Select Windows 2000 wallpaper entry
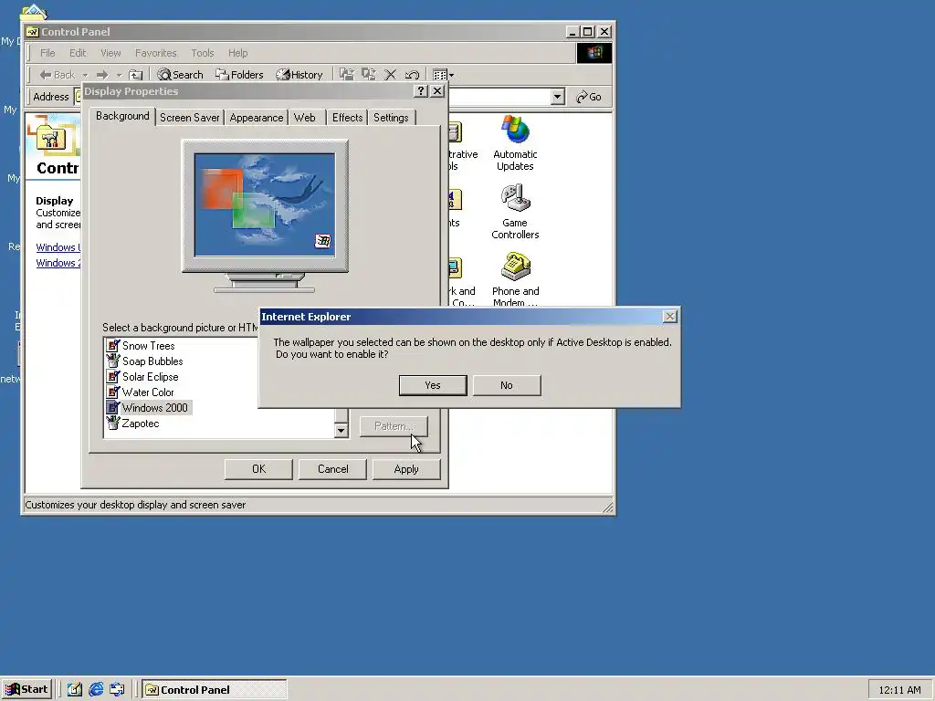Image resolution: width=935 pixels, height=701 pixels. pos(155,408)
